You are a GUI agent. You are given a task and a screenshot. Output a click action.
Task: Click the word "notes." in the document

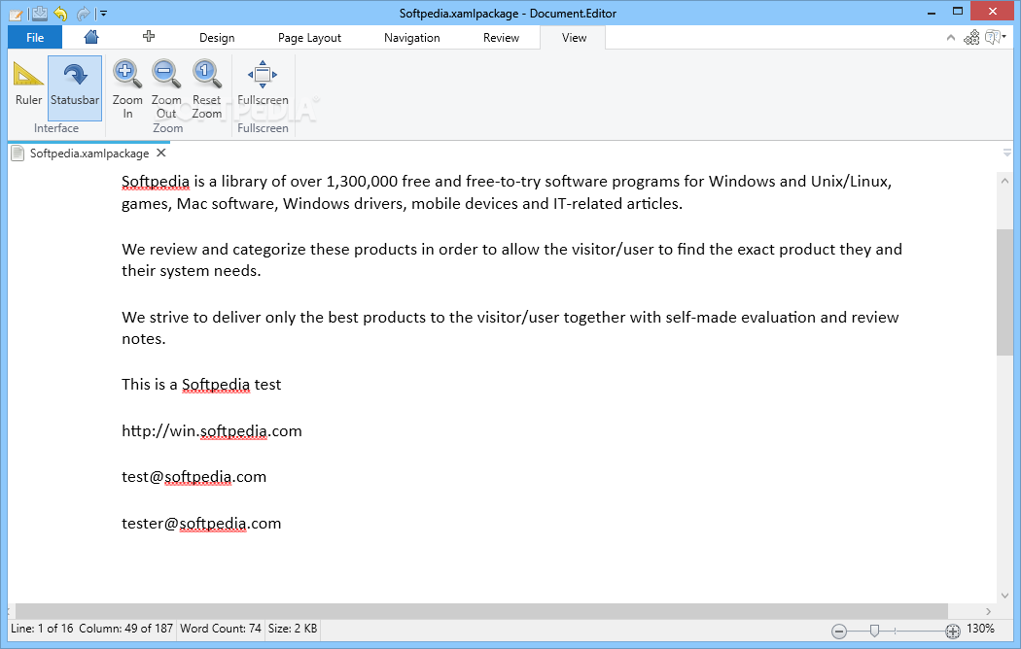tap(144, 339)
